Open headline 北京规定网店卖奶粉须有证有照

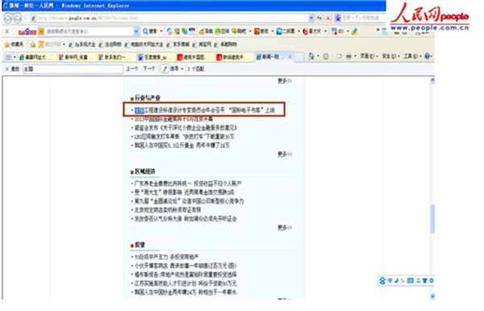[x=168, y=210]
